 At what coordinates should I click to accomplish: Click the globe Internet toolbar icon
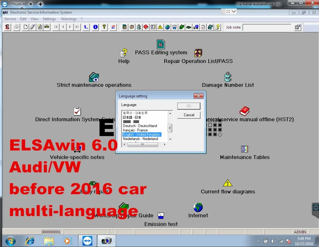point(167,27)
